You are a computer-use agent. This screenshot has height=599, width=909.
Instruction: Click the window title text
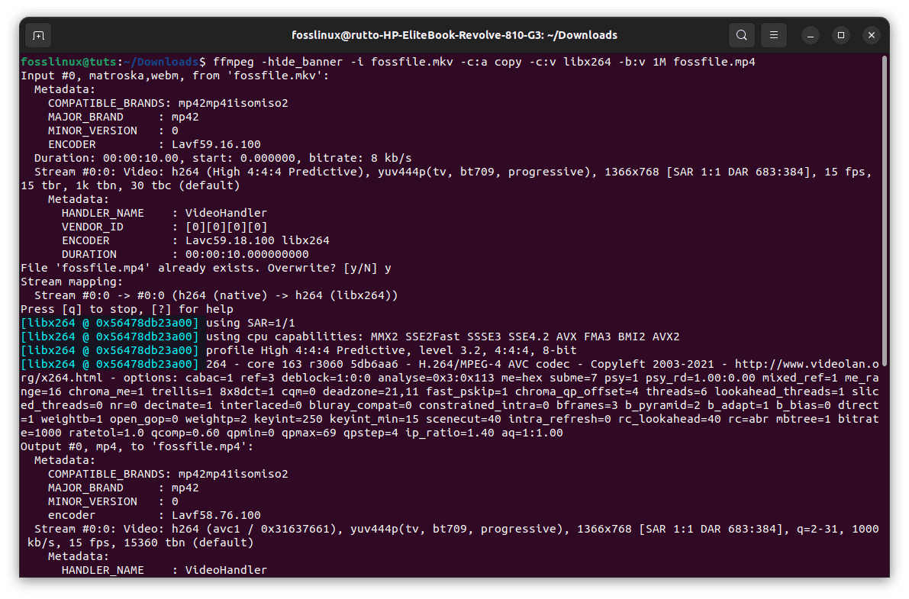point(454,35)
